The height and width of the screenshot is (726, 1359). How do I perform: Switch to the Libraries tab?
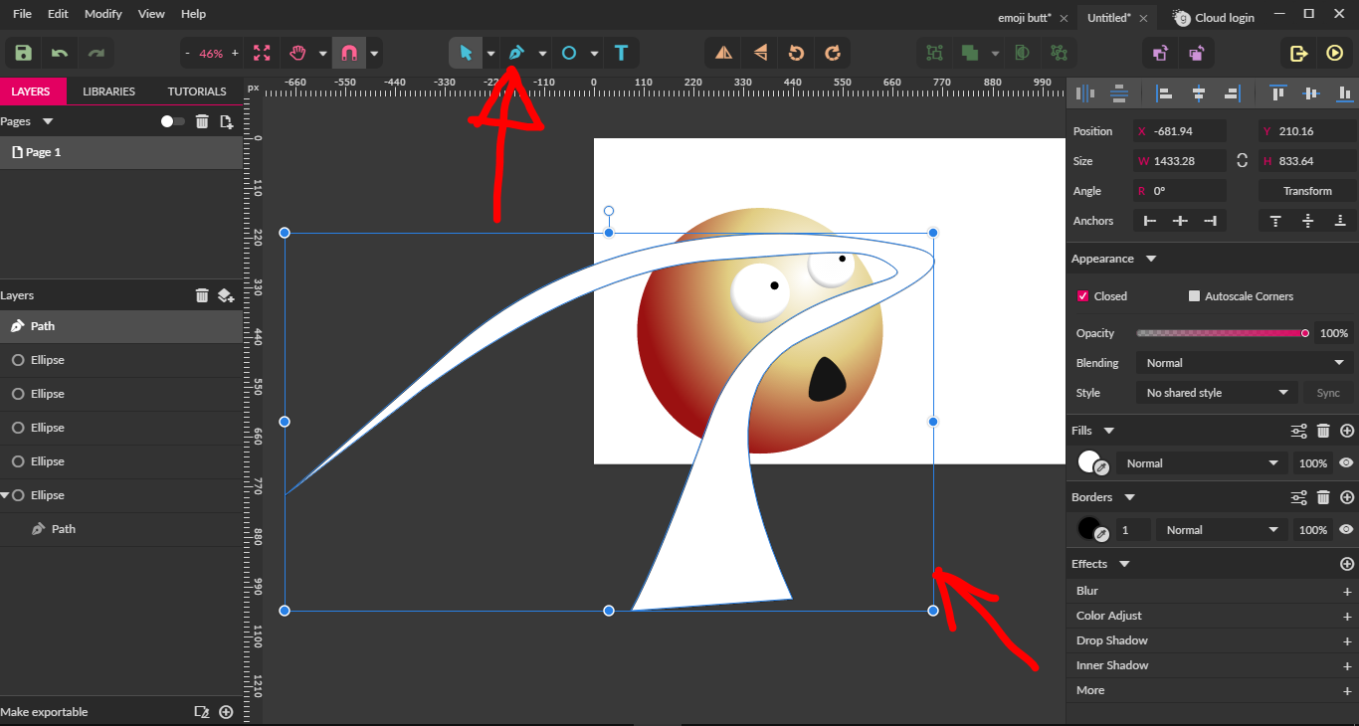point(108,91)
